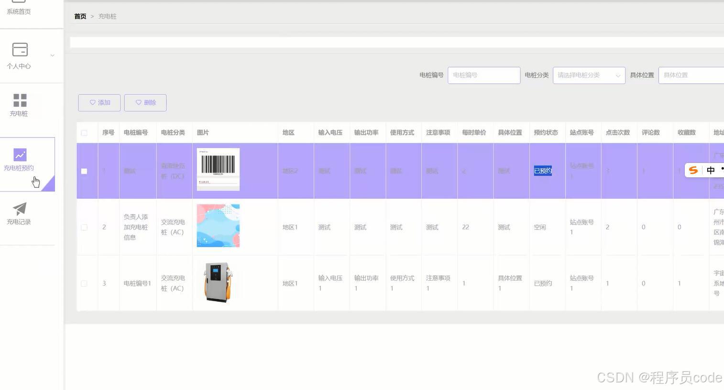
Task: Click the 注意事项 column header
Action: pos(438,132)
